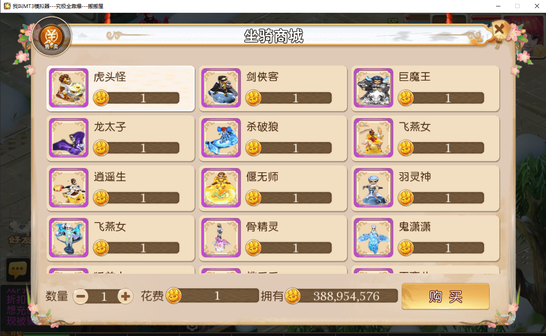
Task: Pick the 羽灵神 mount icon
Action: tap(374, 188)
